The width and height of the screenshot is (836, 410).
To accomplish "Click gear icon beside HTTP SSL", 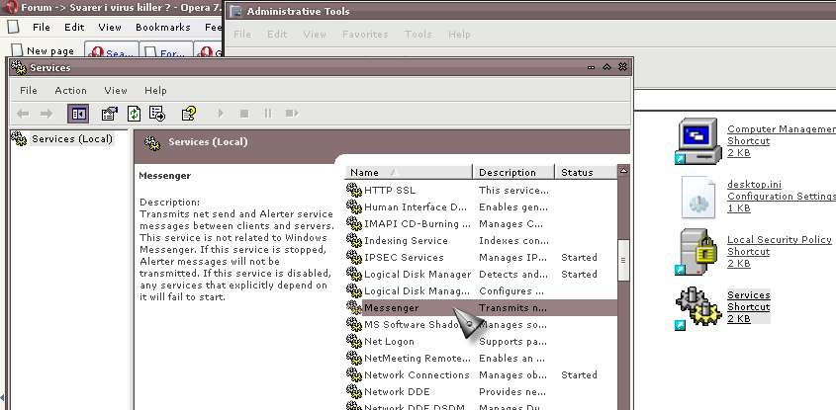I will [354, 190].
